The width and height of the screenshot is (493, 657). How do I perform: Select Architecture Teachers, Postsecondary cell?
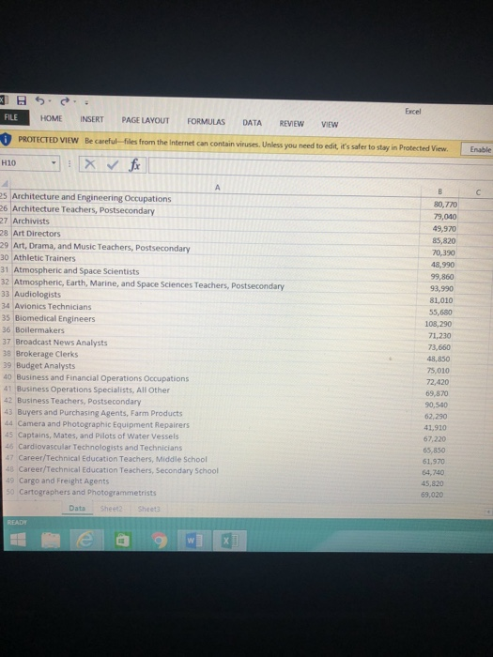(x=215, y=211)
